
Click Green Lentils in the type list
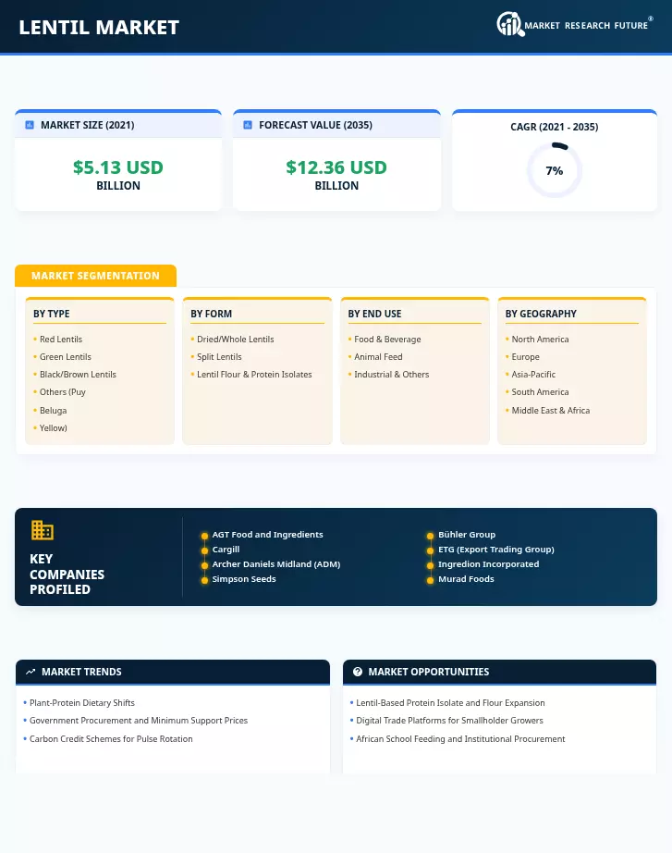(x=66, y=357)
